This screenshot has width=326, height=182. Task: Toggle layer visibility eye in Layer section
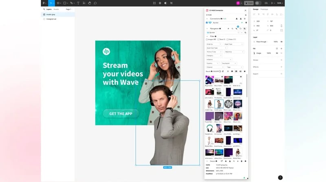(x=282, y=42)
